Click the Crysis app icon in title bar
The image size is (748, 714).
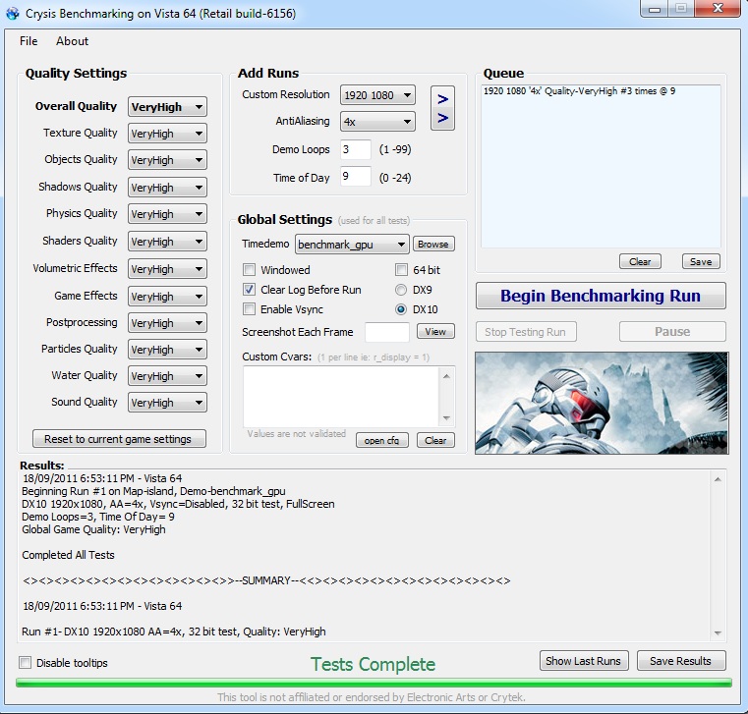coord(13,14)
